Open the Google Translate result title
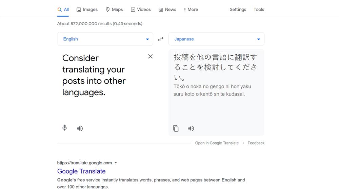 click(81, 171)
